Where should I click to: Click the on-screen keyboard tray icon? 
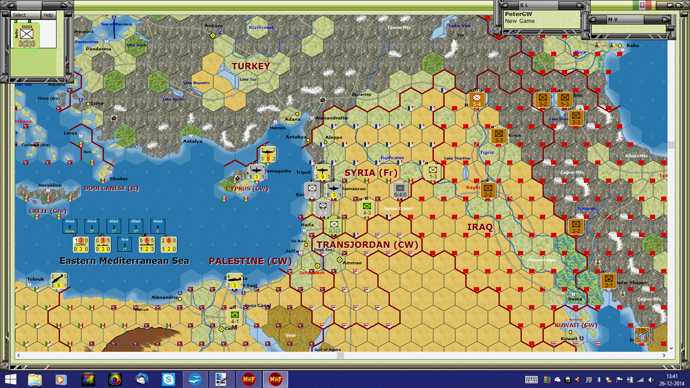pos(531,379)
